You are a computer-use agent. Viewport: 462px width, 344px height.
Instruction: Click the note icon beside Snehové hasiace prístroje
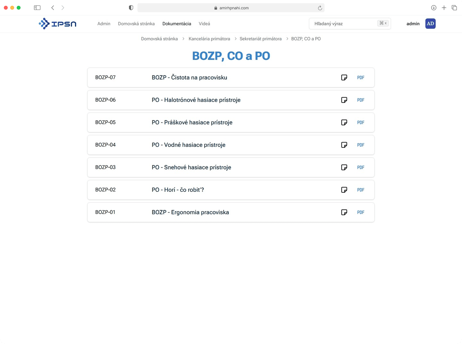click(344, 167)
